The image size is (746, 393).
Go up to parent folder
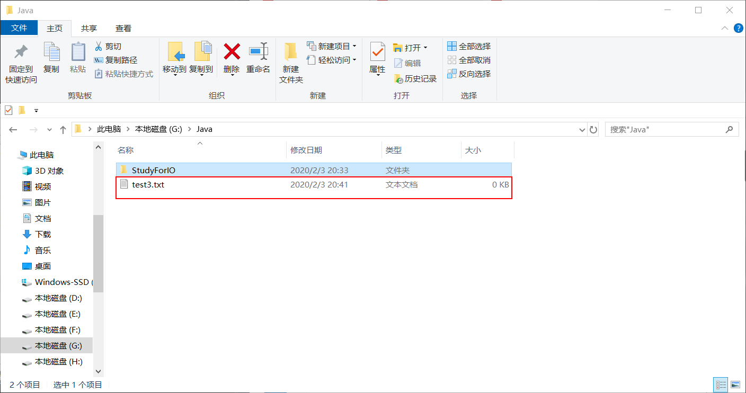(x=63, y=129)
